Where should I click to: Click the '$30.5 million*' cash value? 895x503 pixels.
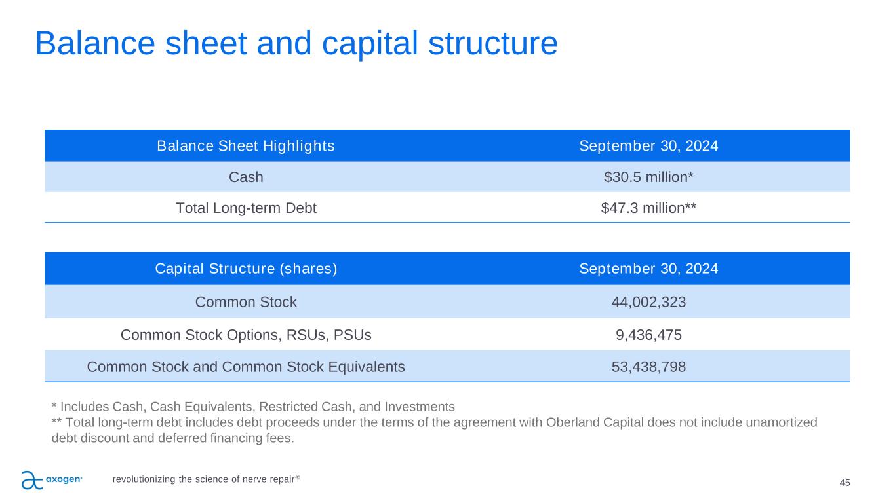648,177
